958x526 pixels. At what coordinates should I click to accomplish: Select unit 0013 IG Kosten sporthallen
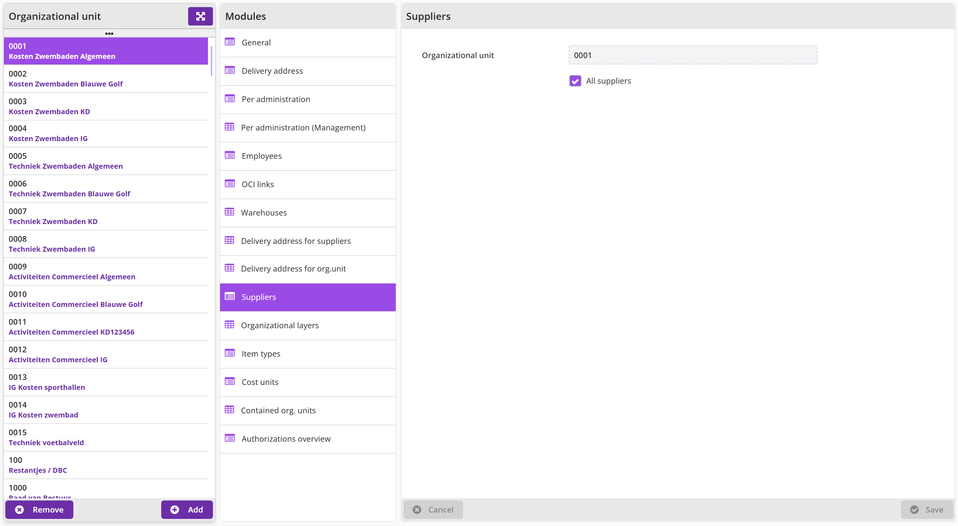pos(106,382)
